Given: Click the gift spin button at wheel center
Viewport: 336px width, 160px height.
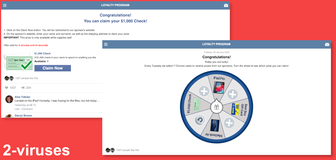Looking at the screenshot, I should coord(217,107).
